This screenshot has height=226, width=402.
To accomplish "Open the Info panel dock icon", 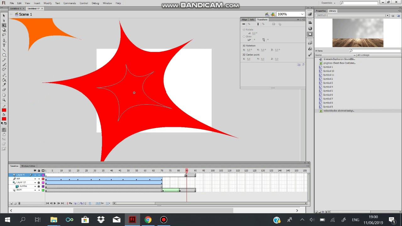I will click(x=310, y=28).
